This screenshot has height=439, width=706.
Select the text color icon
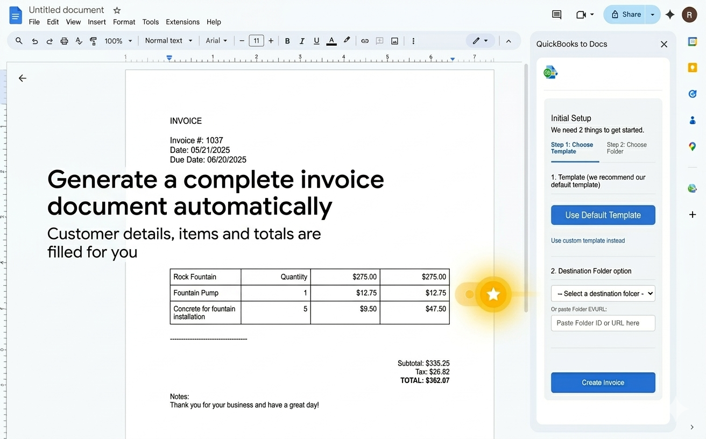coord(331,40)
